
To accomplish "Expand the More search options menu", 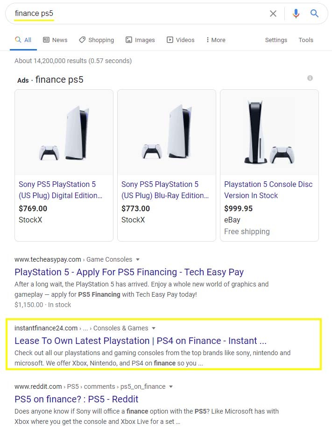I will (x=216, y=40).
